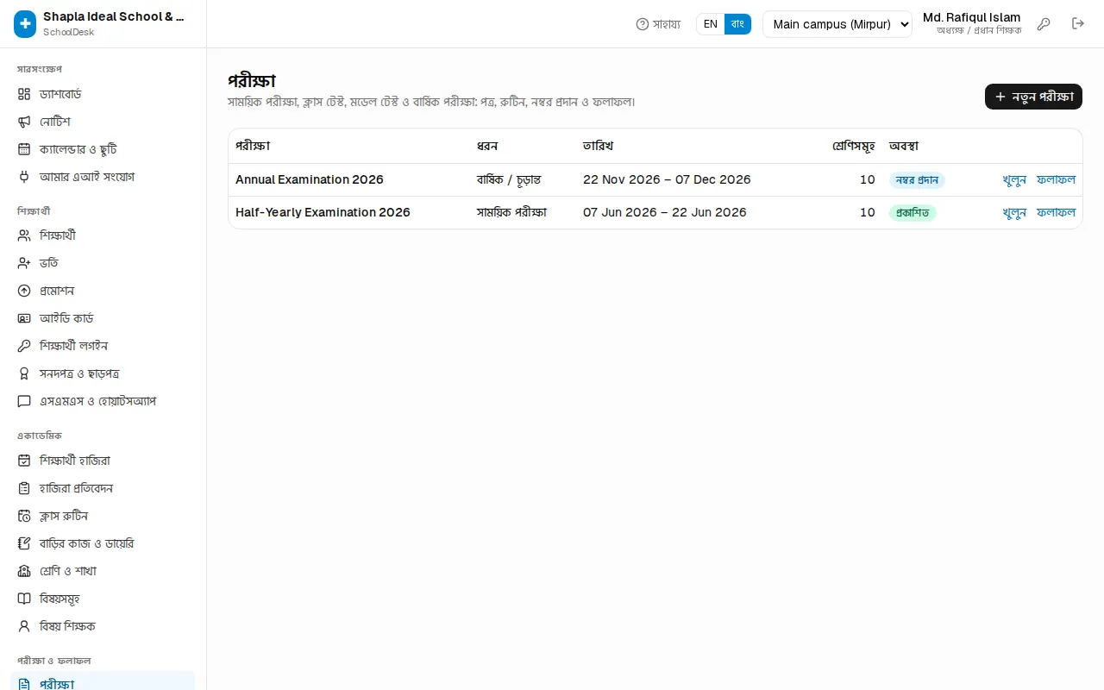Open শিক্ষার্থী হাজিরা calendar-check icon
The height and width of the screenshot is (690, 1104).
(24, 461)
